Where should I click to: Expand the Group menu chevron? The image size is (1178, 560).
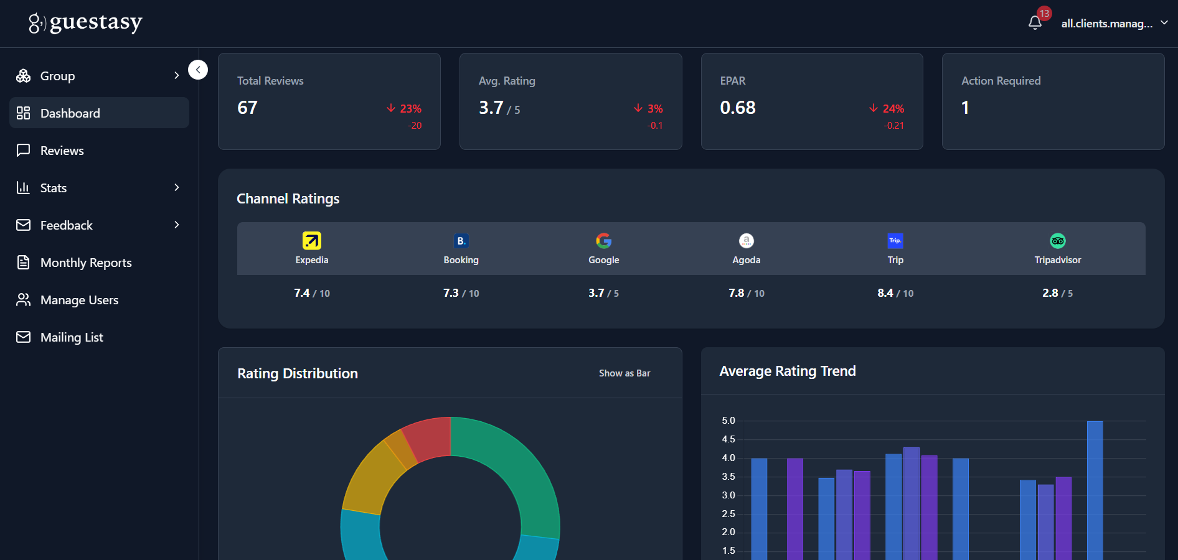pyautogui.click(x=177, y=75)
